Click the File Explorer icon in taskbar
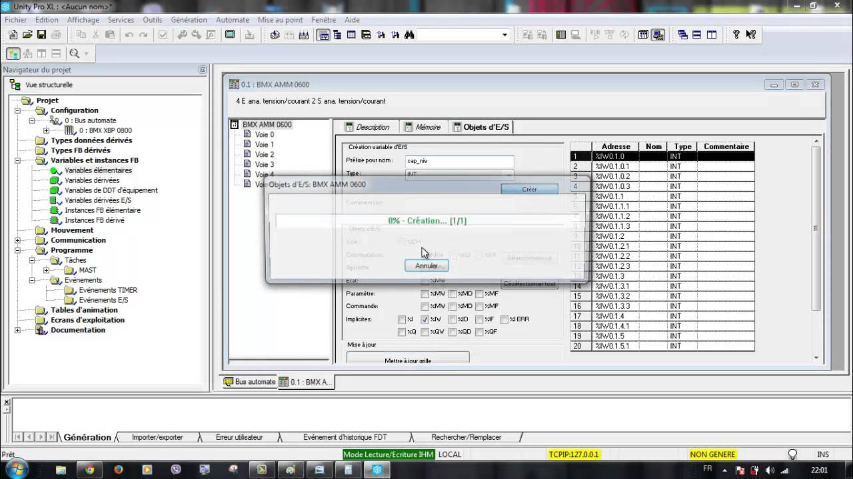 [61, 470]
